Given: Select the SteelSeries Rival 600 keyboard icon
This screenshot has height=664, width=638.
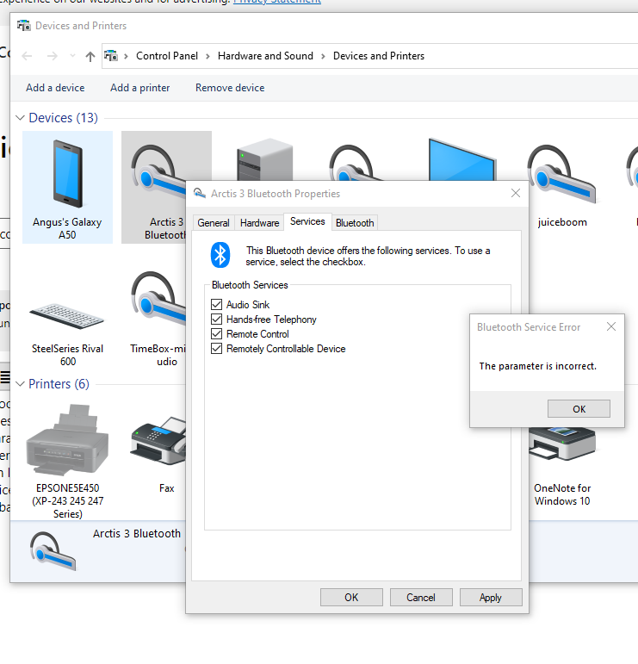Looking at the screenshot, I should pyautogui.click(x=67, y=318).
